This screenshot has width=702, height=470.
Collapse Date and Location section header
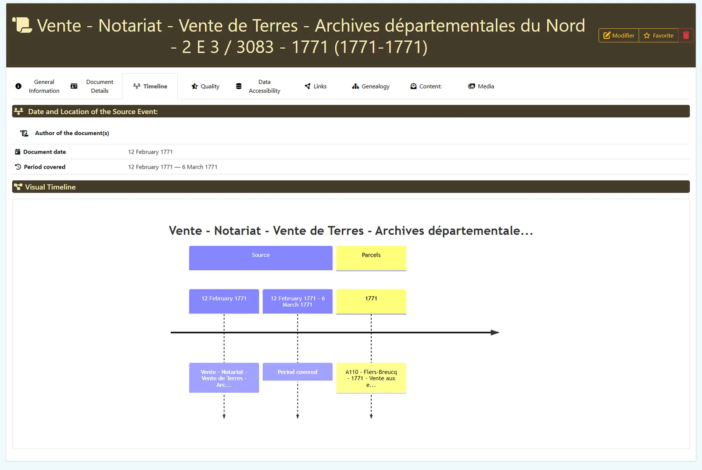(351, 111)
